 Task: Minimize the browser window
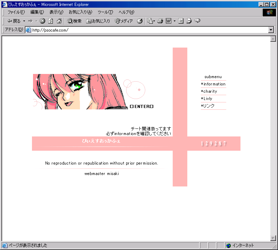click(x=261, y=4)
